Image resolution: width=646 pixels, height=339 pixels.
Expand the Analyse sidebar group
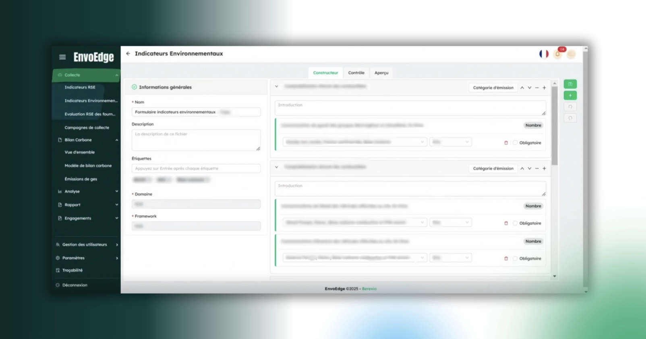coord(117,192)
